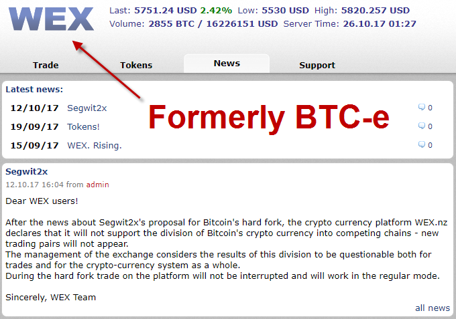This screenshot has height=319, width=456.
Task: Click the 12/10/17 news date
Action: [34, 108]
